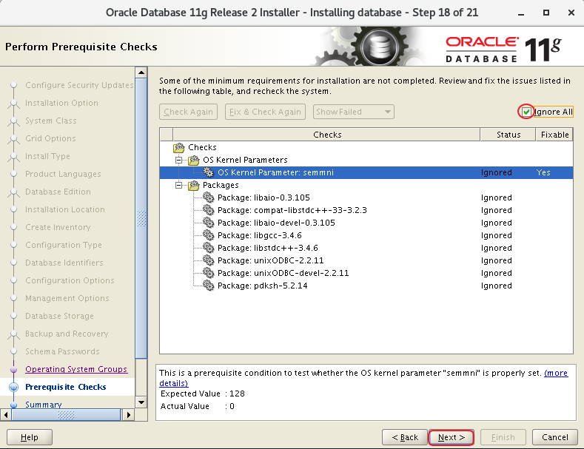Click sidebar scrollbar up arrow
Screen dimensions: 584x449
pyautogui.click(x=141, y=72)
